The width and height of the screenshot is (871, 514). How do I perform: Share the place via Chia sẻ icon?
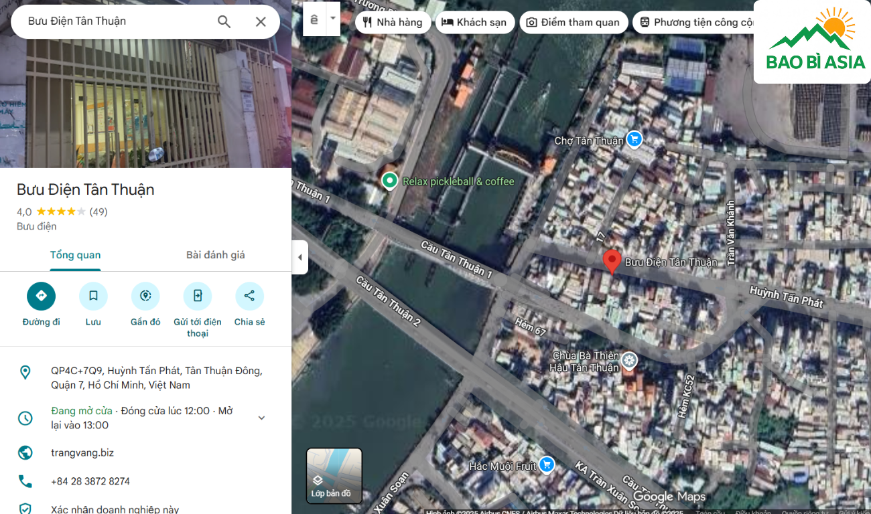[x=249, y=296]
